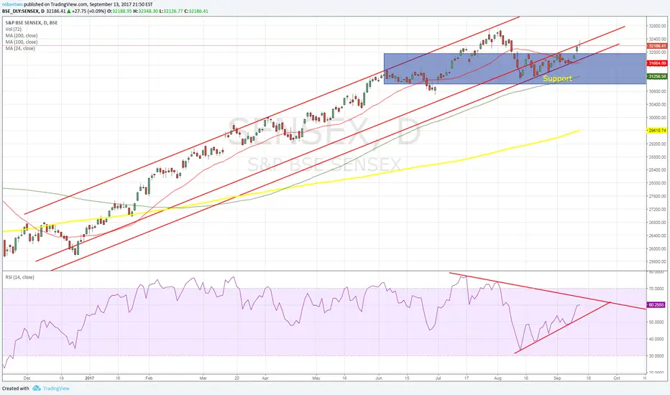Click the Created with text at bottom
This screenshot has height=395, width=670.
pyautogui.click(x=15, y=388)
